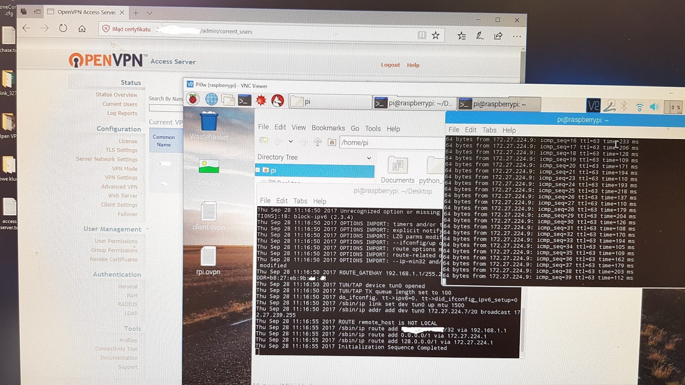Open the Status Overview link
The width and height of the screenshot is (685, 385).
pos(116,95)
